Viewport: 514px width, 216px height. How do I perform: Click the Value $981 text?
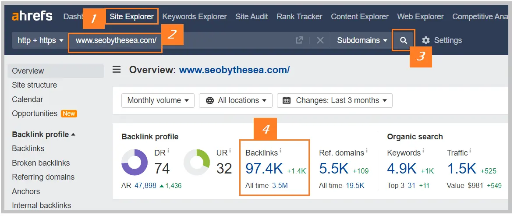pos(465,186)
